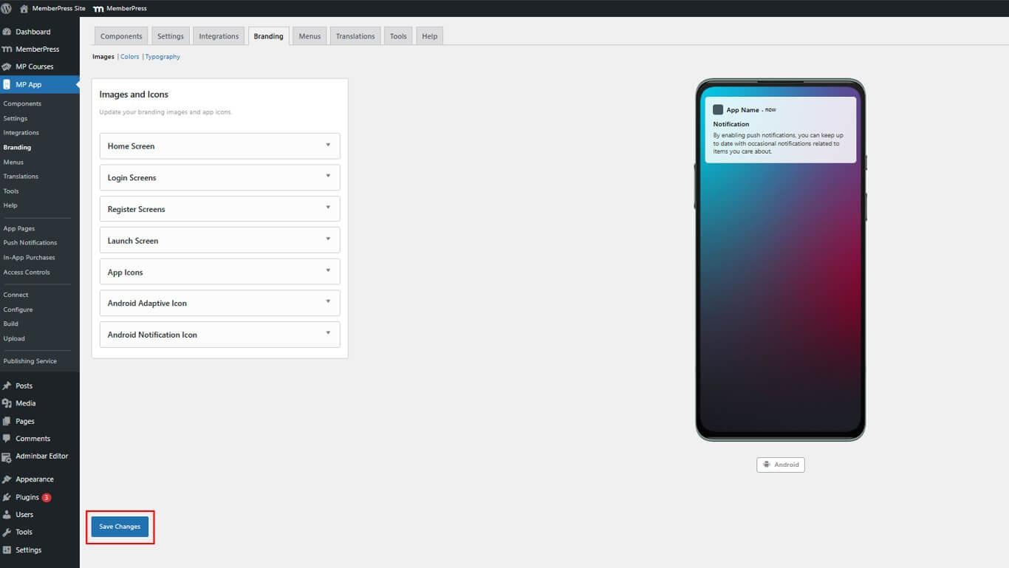The image size is (1009, 568).
Task: Click the notification card in phone preview
Action: pos(780,130)
